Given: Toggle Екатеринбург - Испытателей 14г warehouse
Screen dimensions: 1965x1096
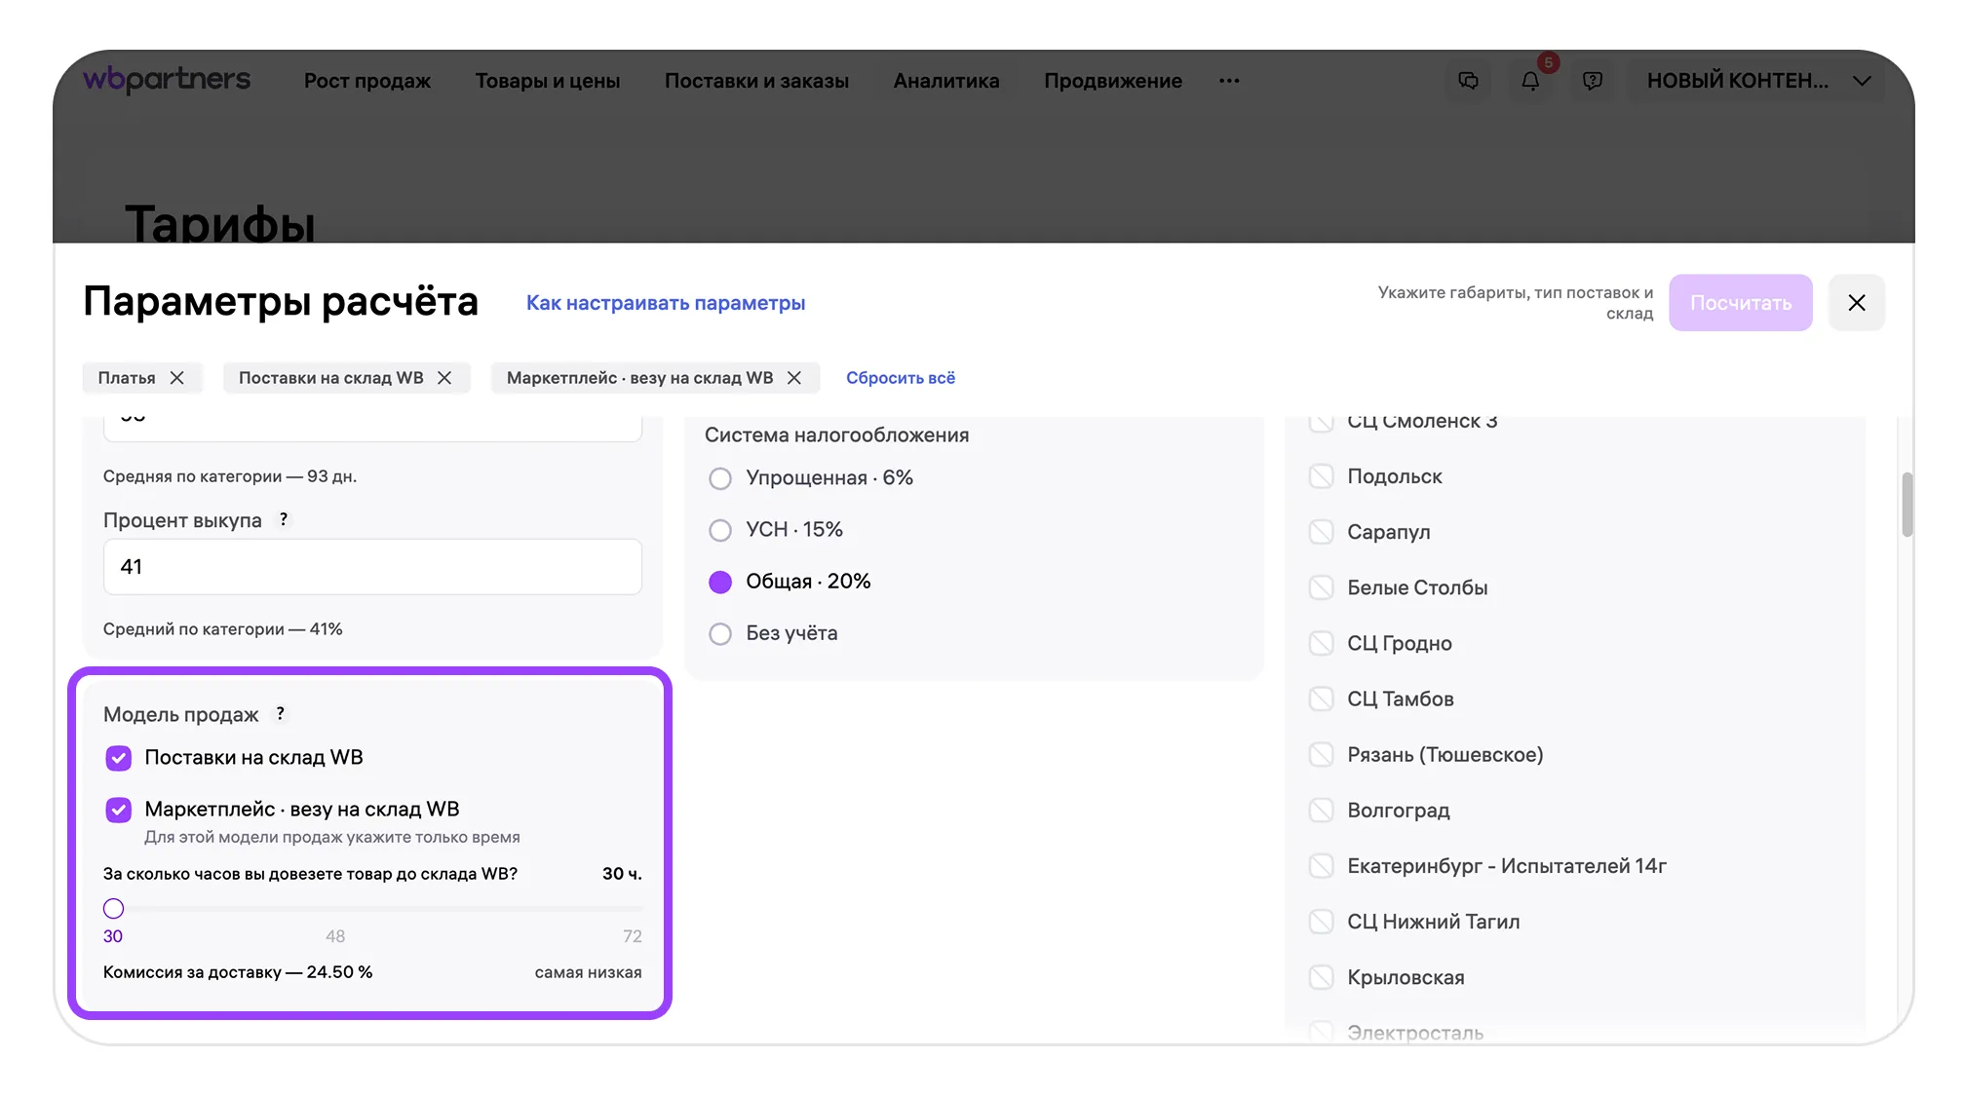Looking at the screenshot, I should pyautogui.click(x=1322, y=866).
